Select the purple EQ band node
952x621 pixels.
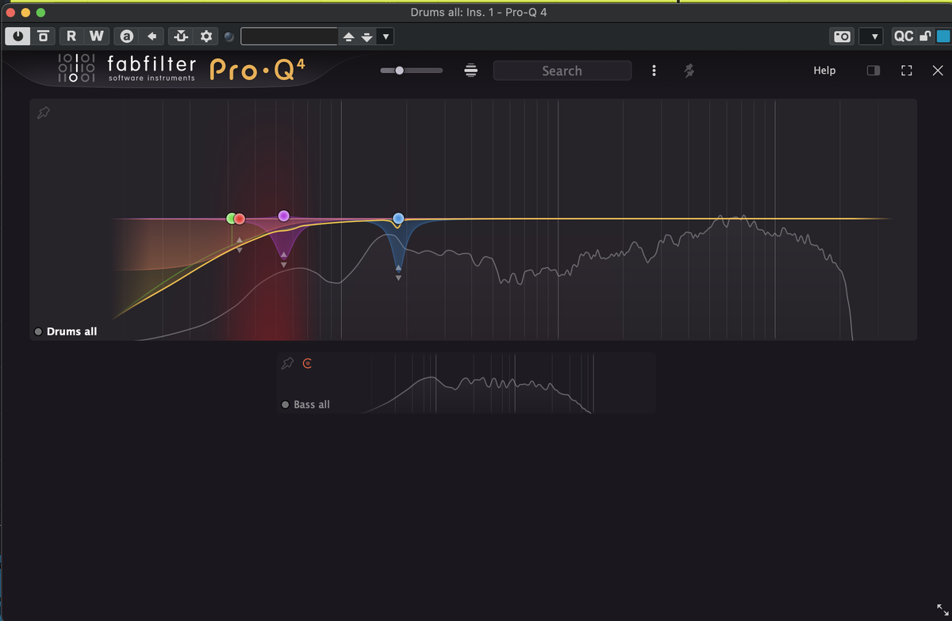point(284,216)
